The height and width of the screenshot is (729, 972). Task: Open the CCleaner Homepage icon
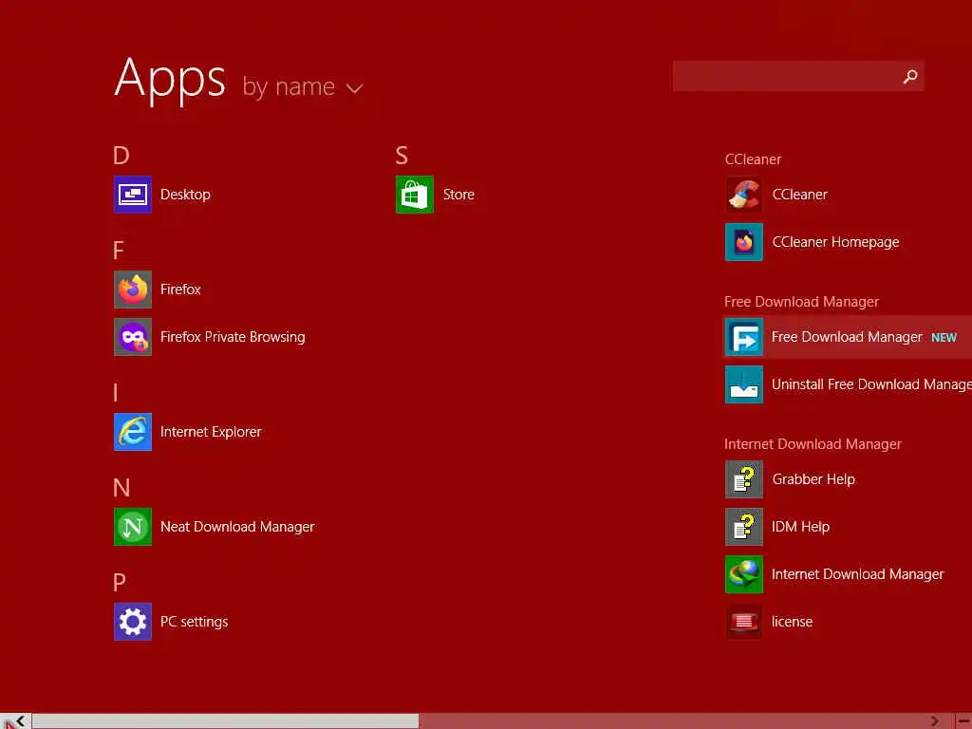744,242
